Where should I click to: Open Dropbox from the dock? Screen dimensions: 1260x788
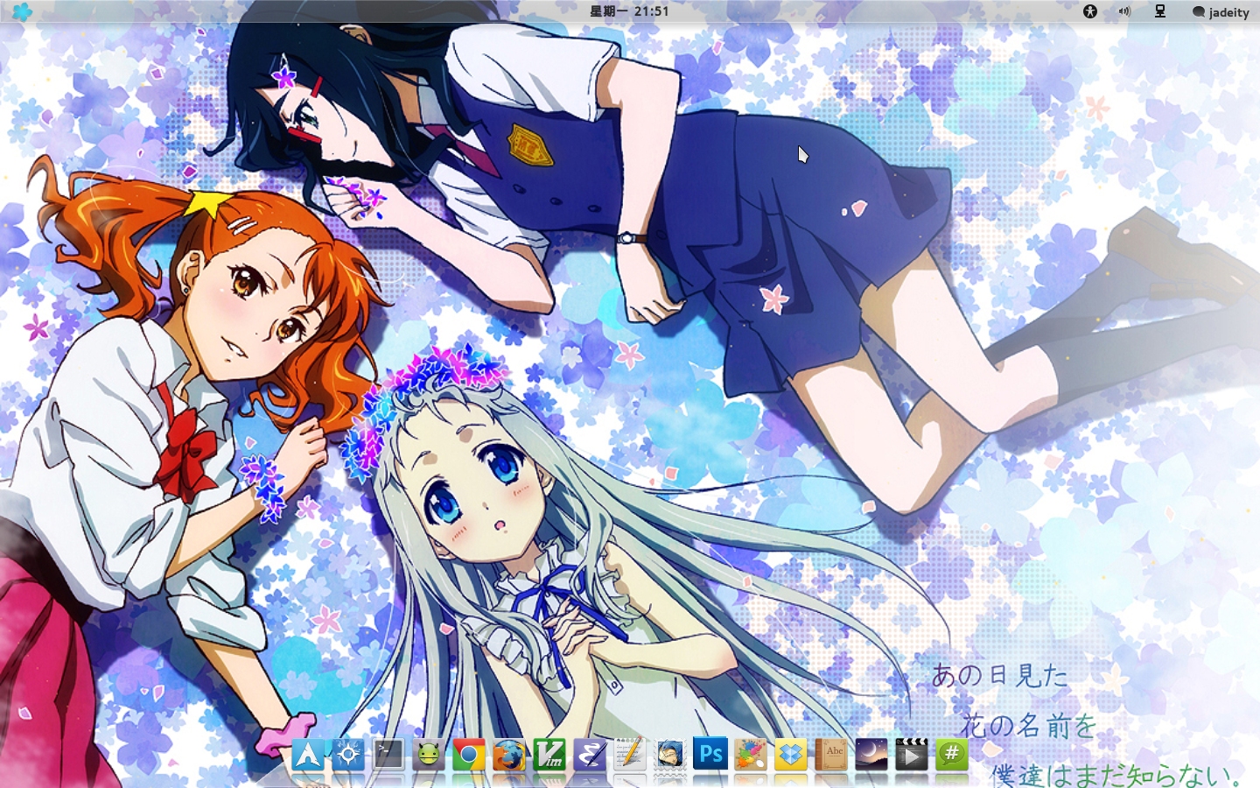coord(791,755)
